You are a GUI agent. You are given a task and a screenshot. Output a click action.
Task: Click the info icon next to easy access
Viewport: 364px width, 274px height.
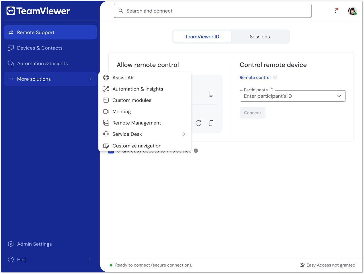tap(196, 151)
